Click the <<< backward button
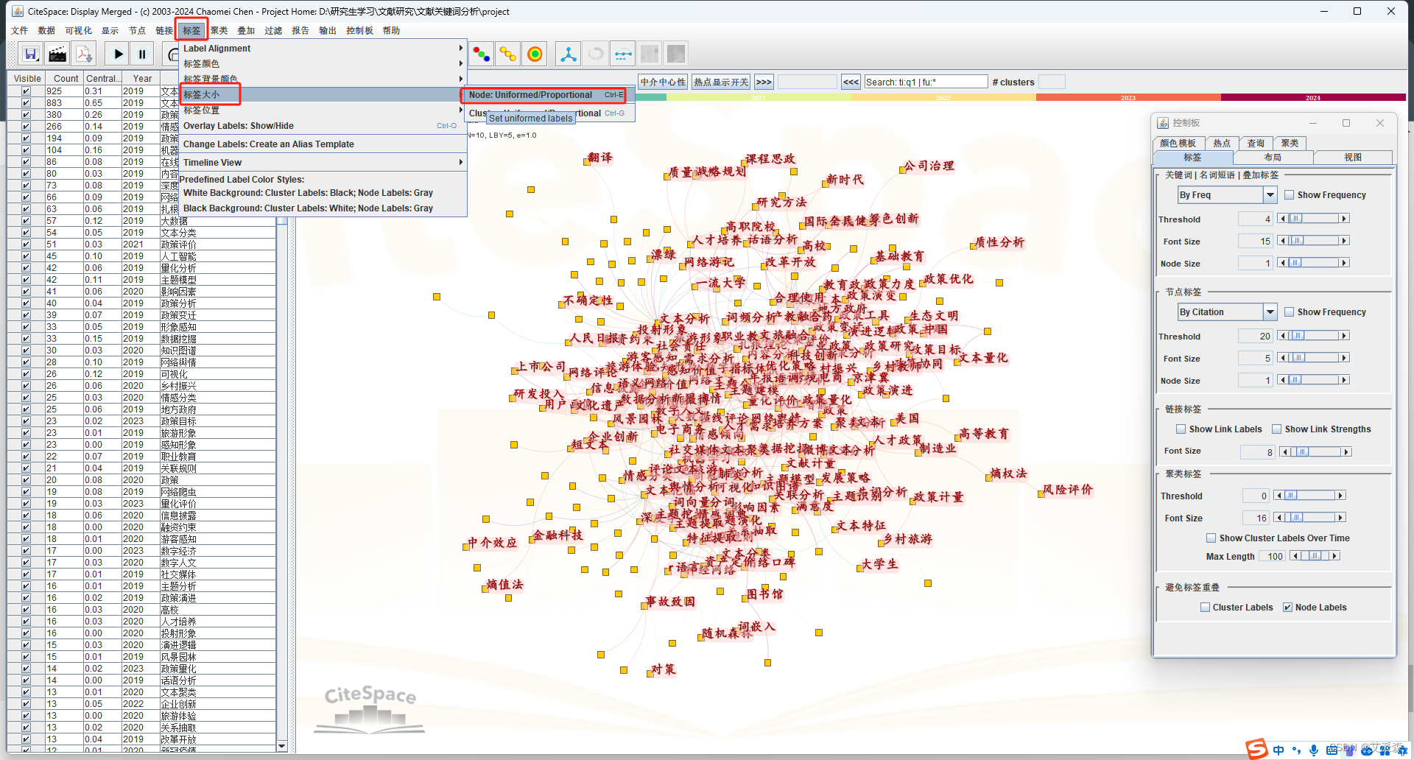The image size is (1414, 760). click(x=851, y=82)
